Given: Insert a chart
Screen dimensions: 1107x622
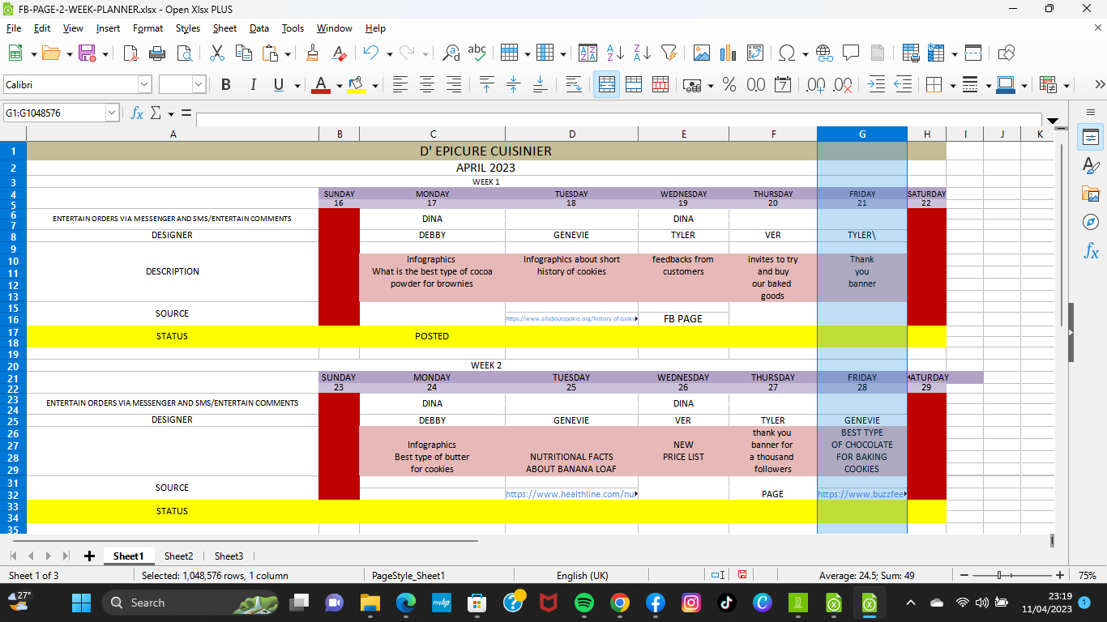Looking at the screenshot, I should (x=728, y=53).
